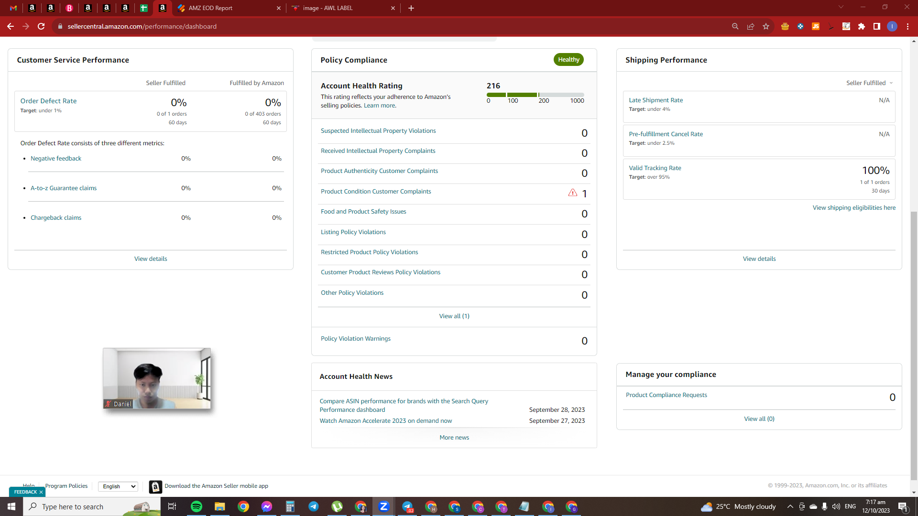The width and height of the screenshot is (918, 516).
Task: Click the warning triangle beside Product Condition complaints
Action: (x=573, y=193)
